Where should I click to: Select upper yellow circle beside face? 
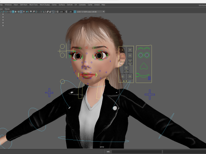coord(62,46)
